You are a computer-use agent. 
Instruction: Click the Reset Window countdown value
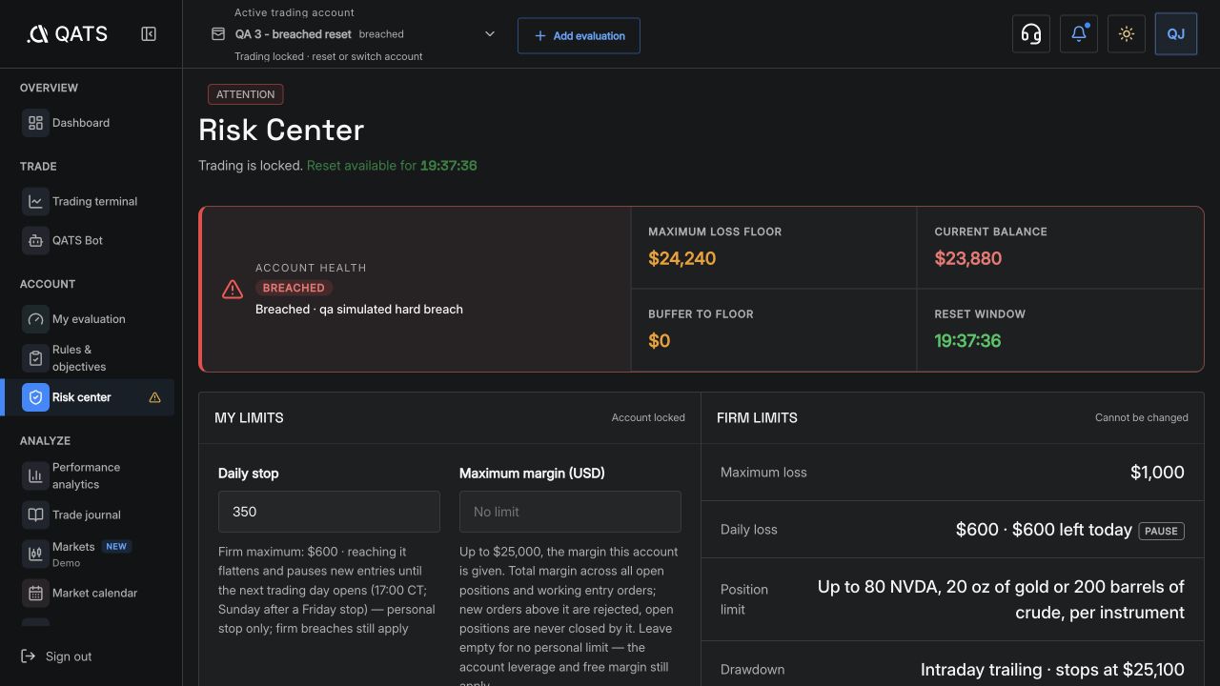tap(967, 340)
